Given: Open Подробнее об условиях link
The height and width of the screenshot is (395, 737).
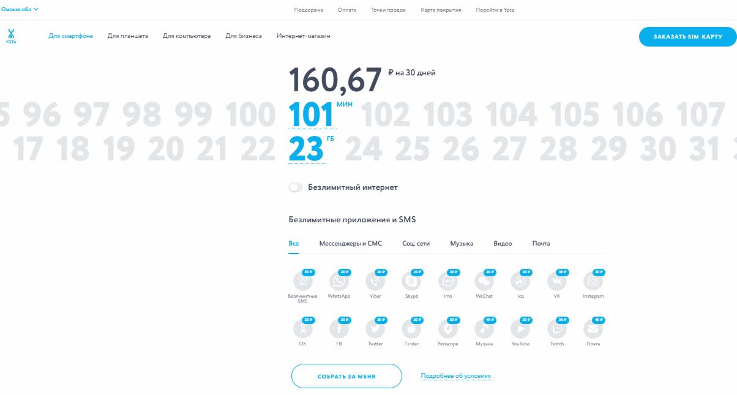Looking at the screenshot, I should click(456, 376).
